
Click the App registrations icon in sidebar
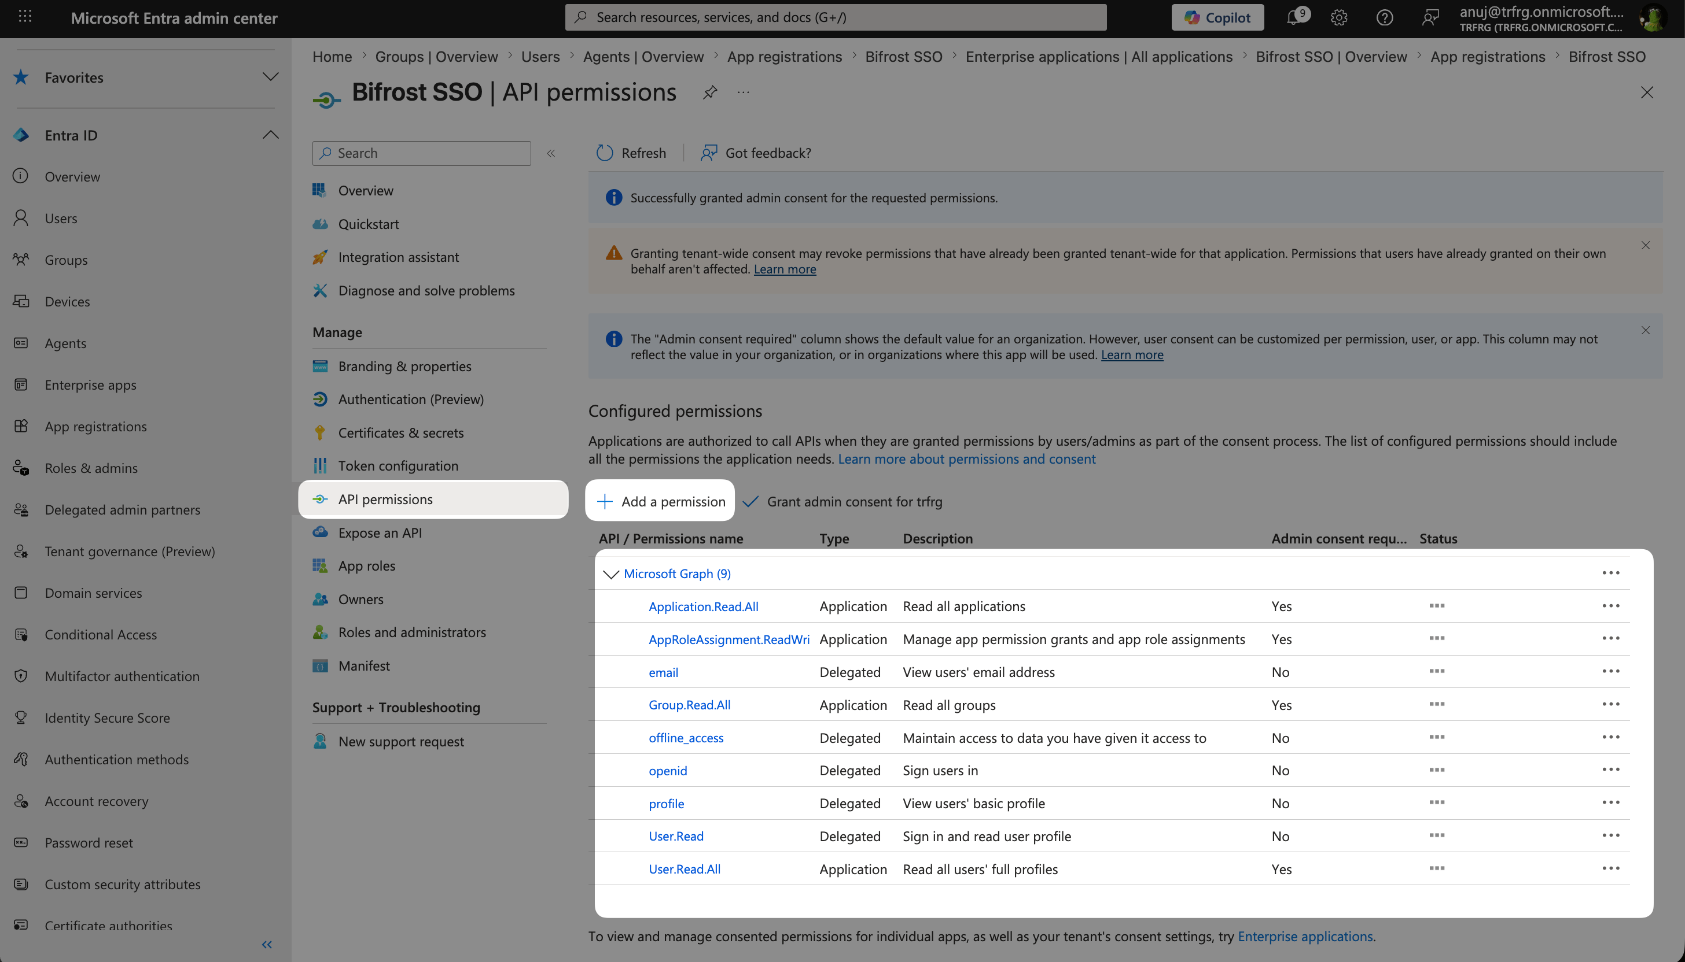coord(21,426)
